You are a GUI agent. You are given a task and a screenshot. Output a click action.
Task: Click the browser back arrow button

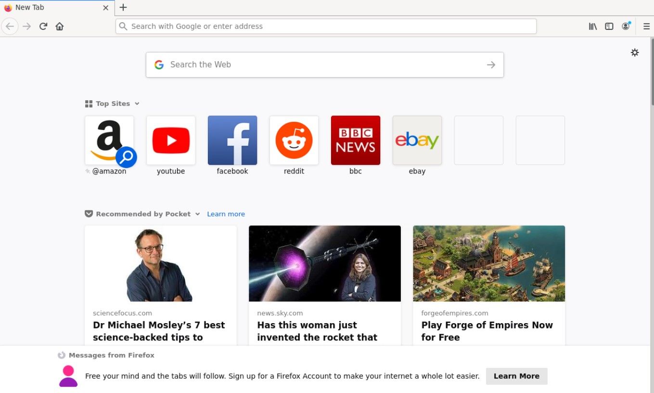pyautogui.click(x=10, y=26)
